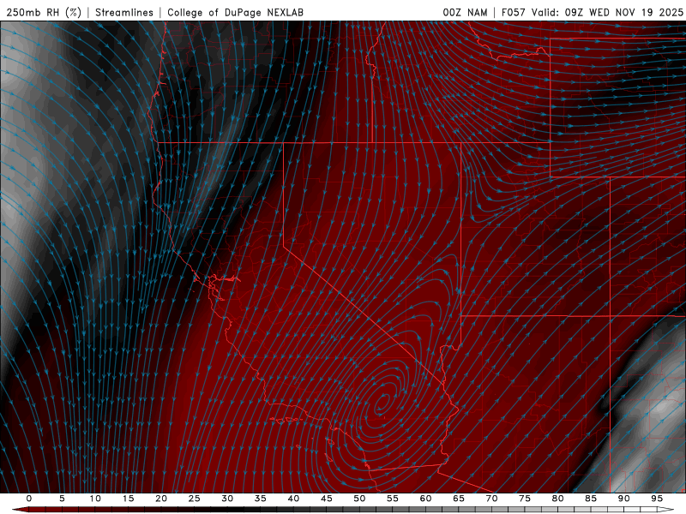686x514 pixels.
Task: Click the colorbar label "55"
Action: (393, 499)
